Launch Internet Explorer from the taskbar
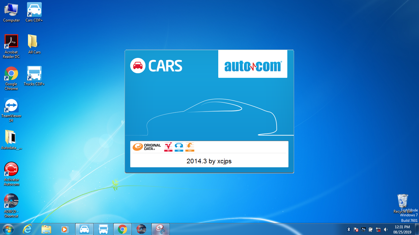Image resolution: width=419 pixels, height=235 pixels. tap(28, 229)
